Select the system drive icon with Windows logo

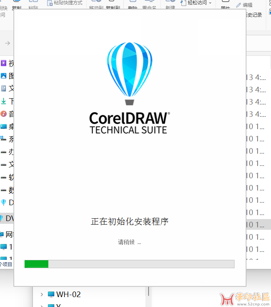[x=3, y=139]
